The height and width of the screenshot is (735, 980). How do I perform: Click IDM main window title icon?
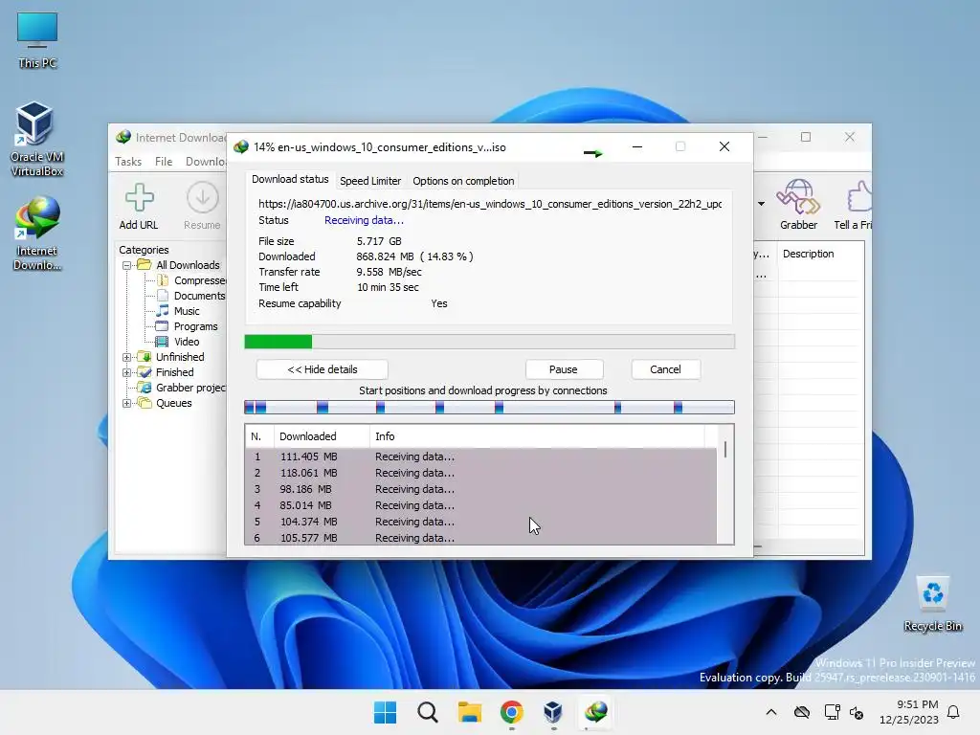point(123,137)
